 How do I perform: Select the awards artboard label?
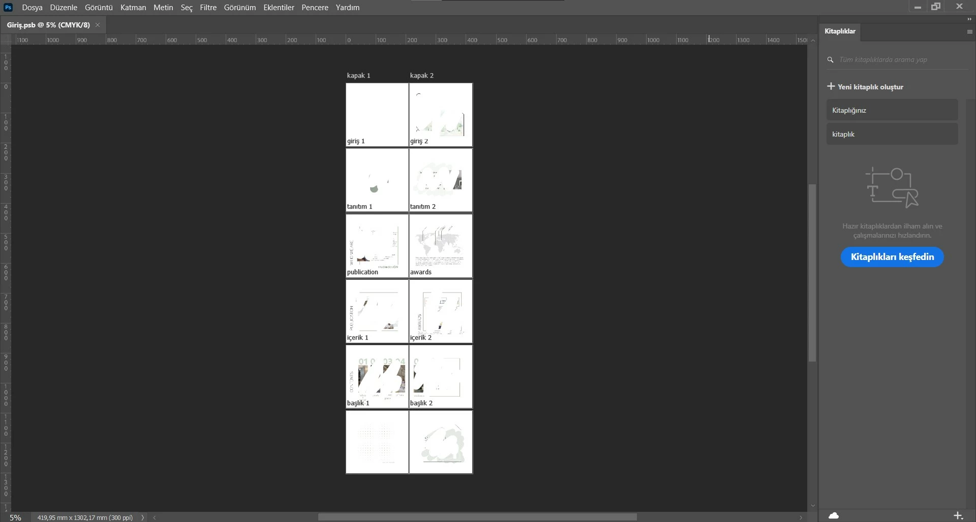(x=421, y=272)
